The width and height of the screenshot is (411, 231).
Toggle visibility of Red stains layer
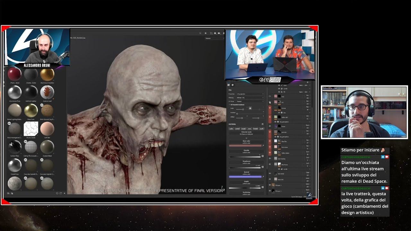coord(270,147)
